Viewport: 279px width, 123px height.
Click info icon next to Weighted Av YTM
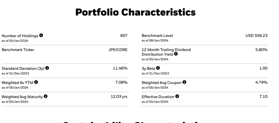pos(36,82)
